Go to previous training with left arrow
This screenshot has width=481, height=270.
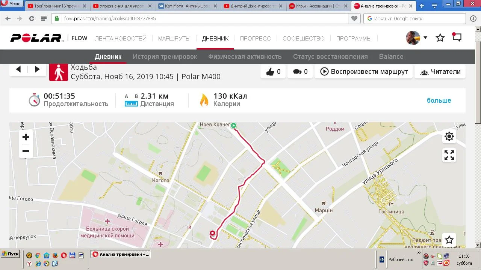(18, 69)
